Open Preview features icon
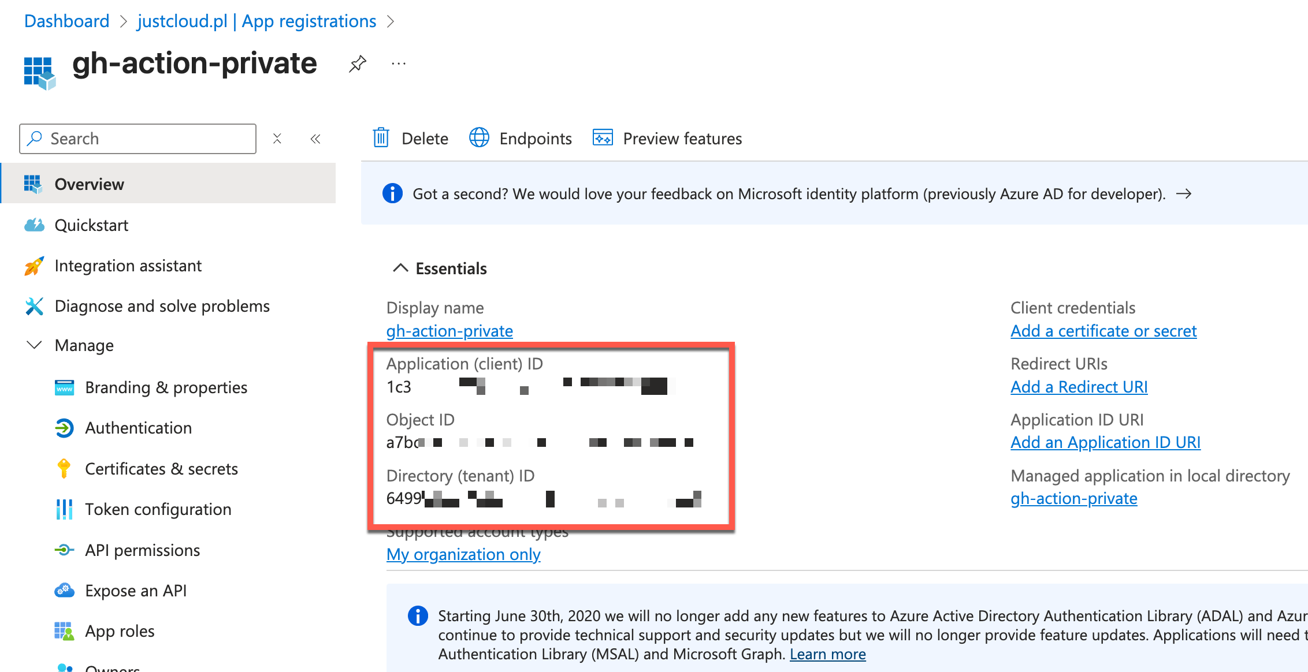The image size is (1308, 672). [603, 138]
